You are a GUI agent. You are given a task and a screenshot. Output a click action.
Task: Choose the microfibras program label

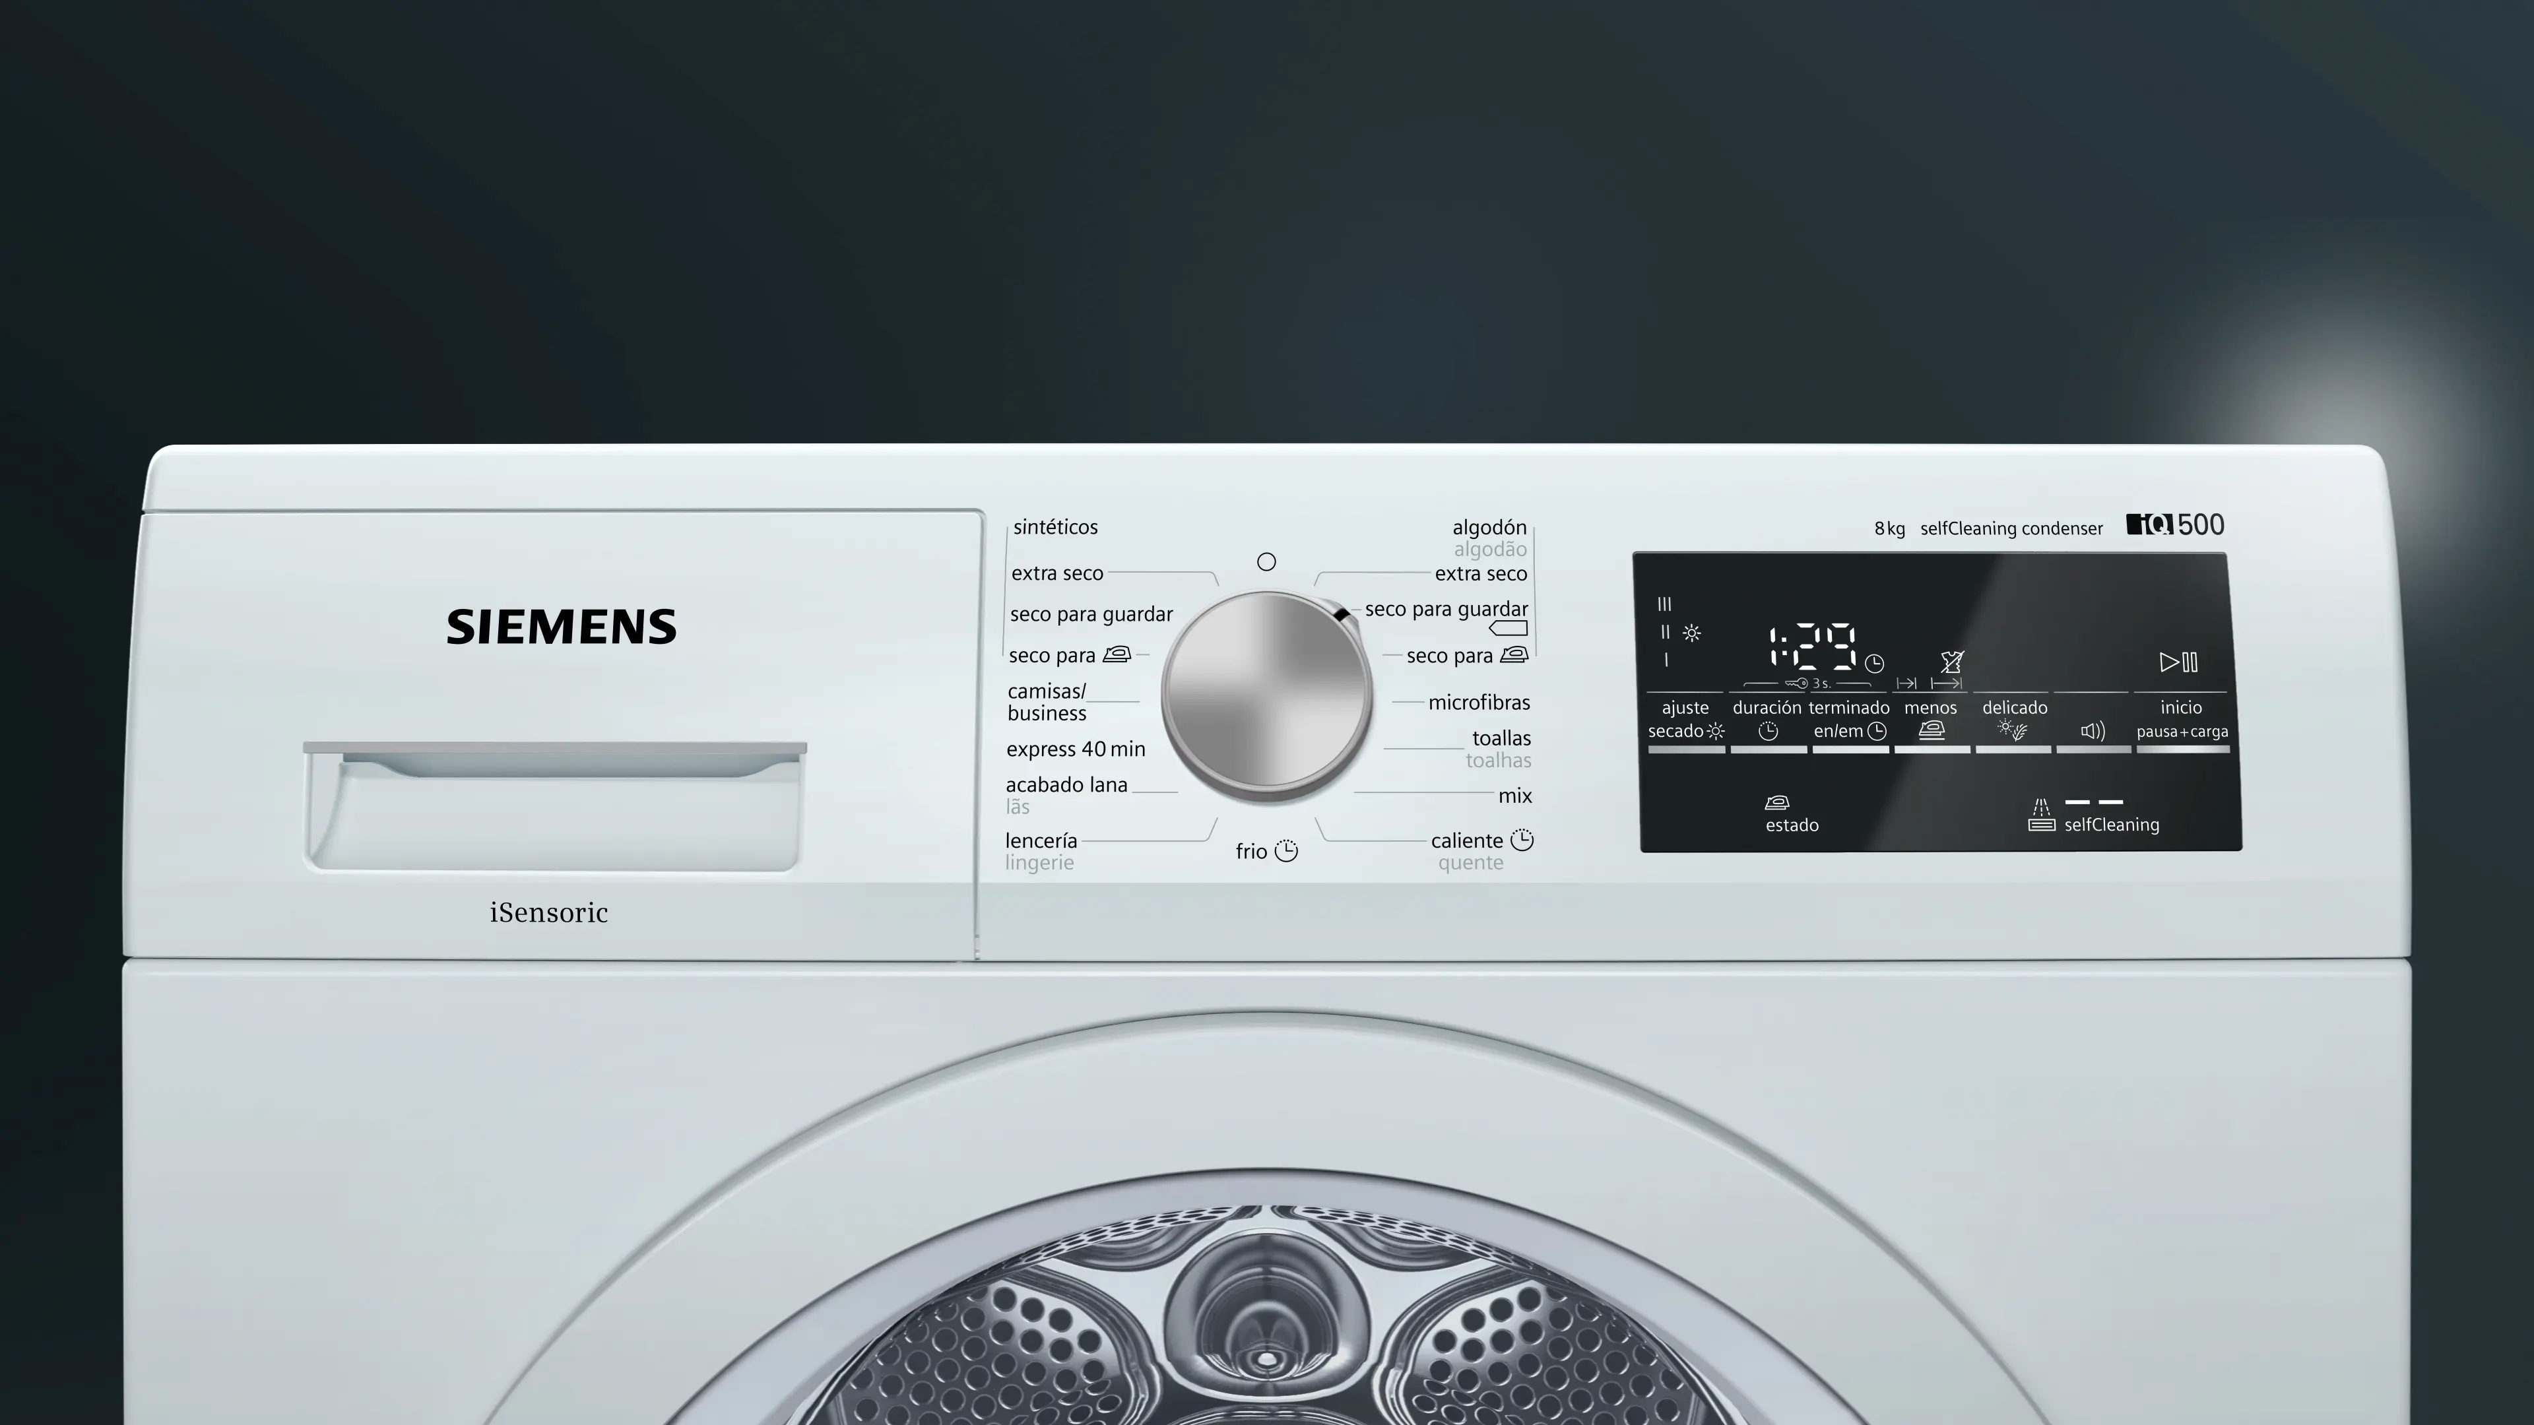point(1478,702)
